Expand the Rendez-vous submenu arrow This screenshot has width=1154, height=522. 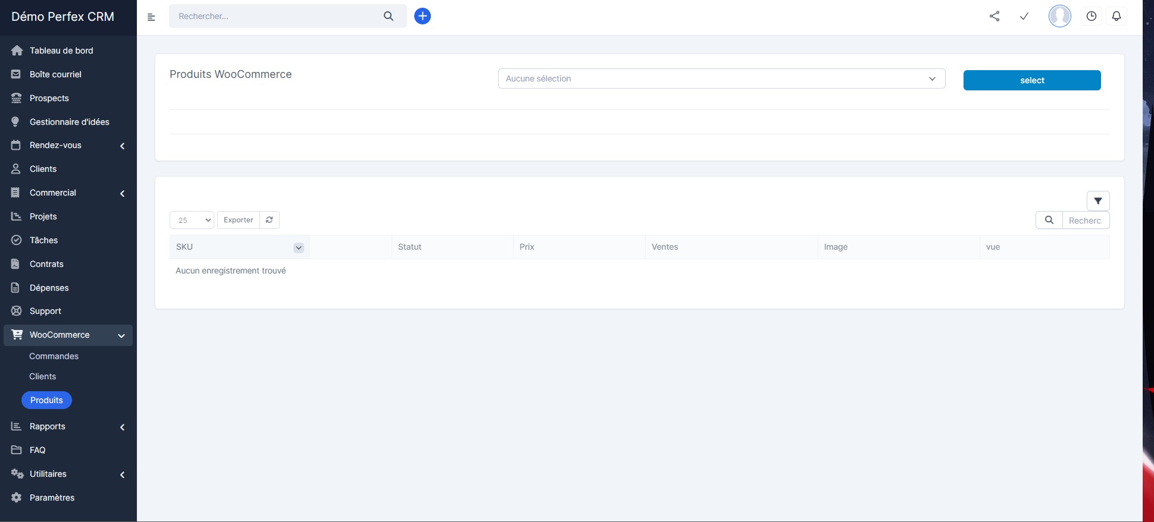[x=123, y=146]
